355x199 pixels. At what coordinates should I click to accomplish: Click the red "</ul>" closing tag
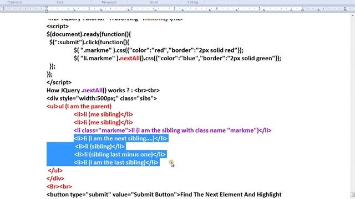55,171
